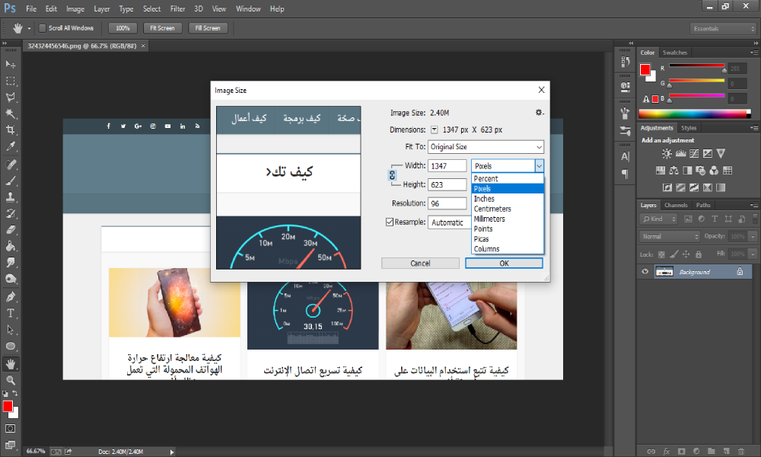
Task: Open the Filter menu
Action: [x=177, y=8]
